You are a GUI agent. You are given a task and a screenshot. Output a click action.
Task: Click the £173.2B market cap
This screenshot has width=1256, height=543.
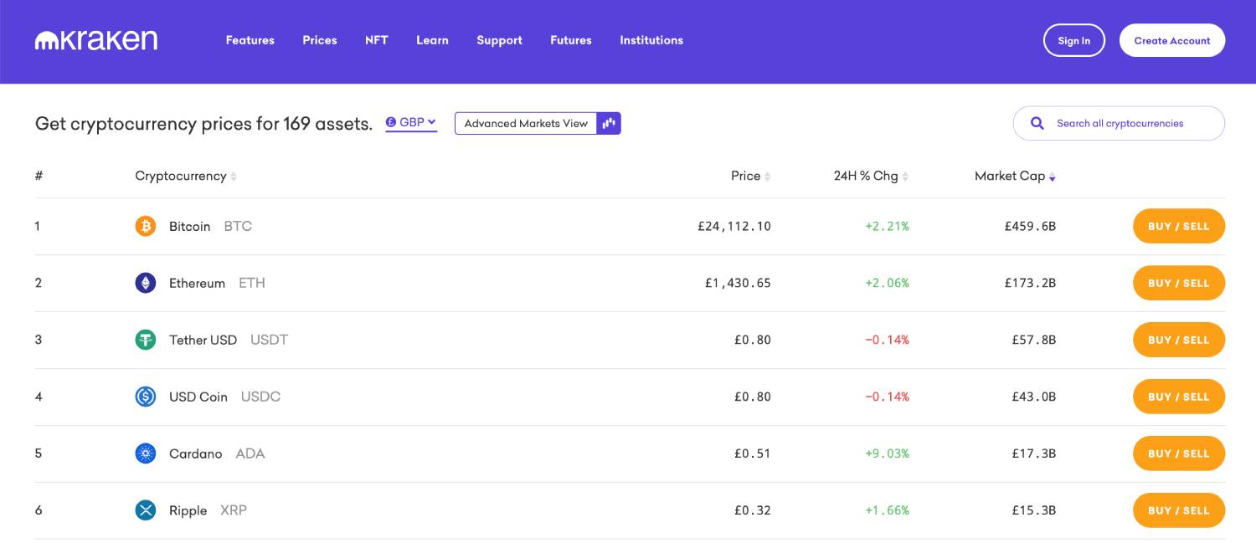1030,283
